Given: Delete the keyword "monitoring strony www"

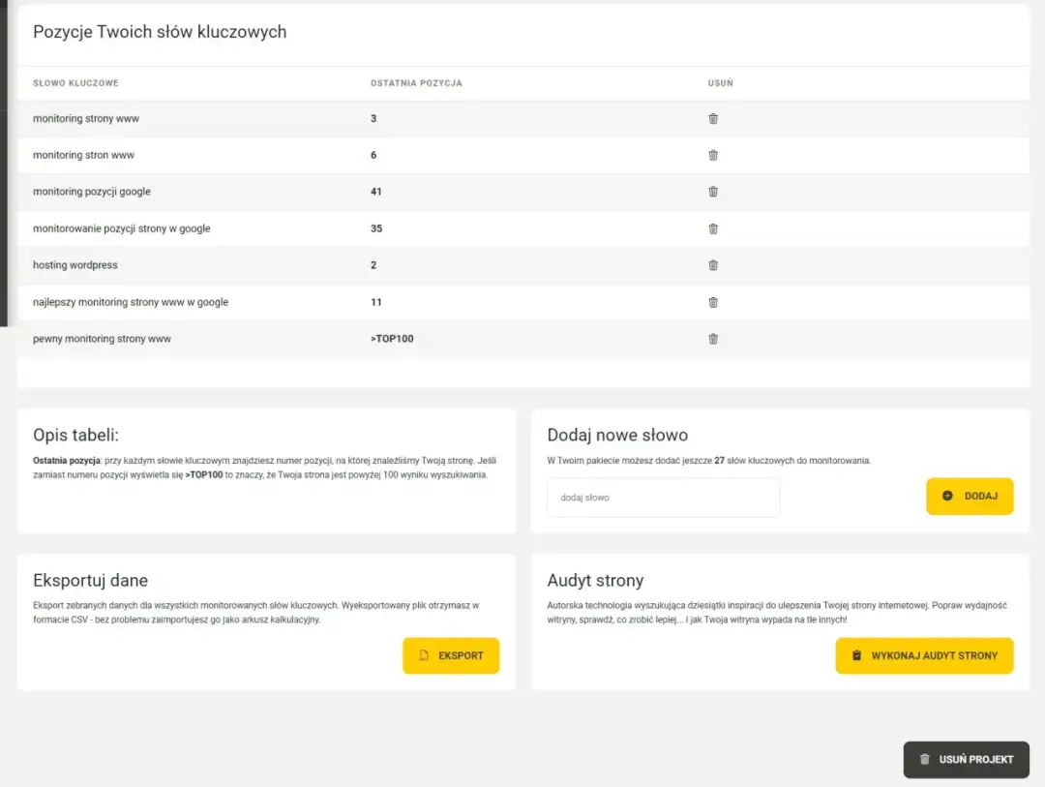Looking at the screenshot, I should pos(713,118).
